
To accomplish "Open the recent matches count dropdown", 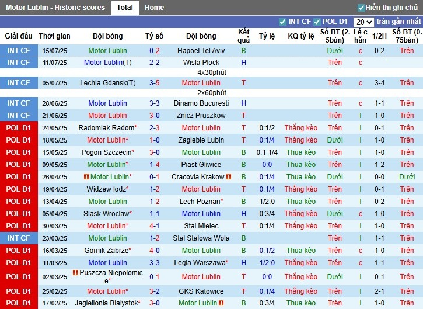I will tap(364, 22).
